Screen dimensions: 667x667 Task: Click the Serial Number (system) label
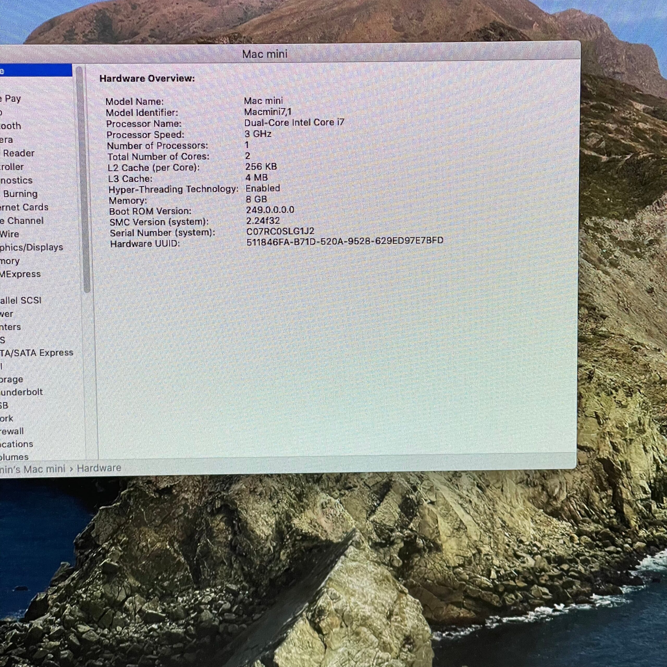pyautogui.click(x=163, y=233)
